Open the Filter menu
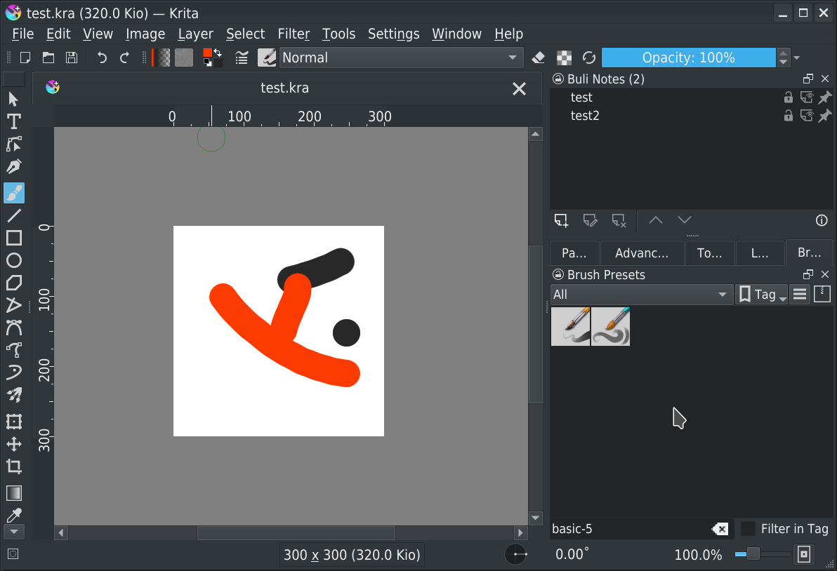Screen dimensions: 837x571 point(294,34)
